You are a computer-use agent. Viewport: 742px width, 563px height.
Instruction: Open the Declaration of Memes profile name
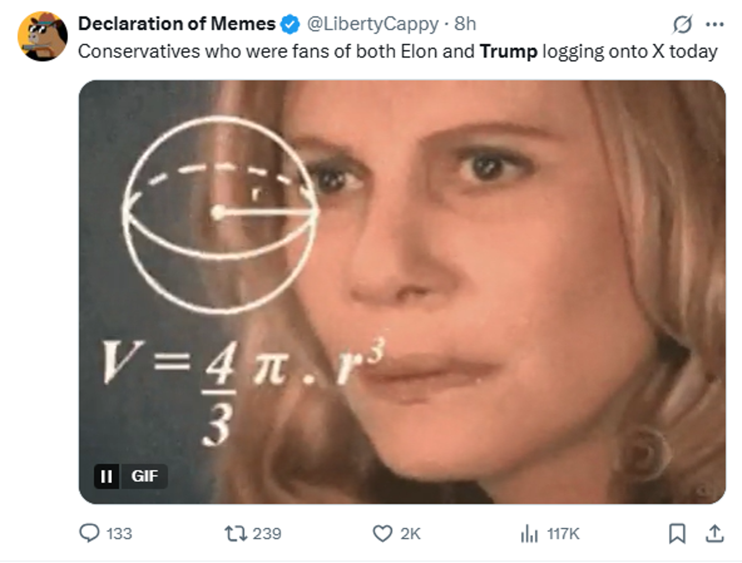(x=176, y=22)
